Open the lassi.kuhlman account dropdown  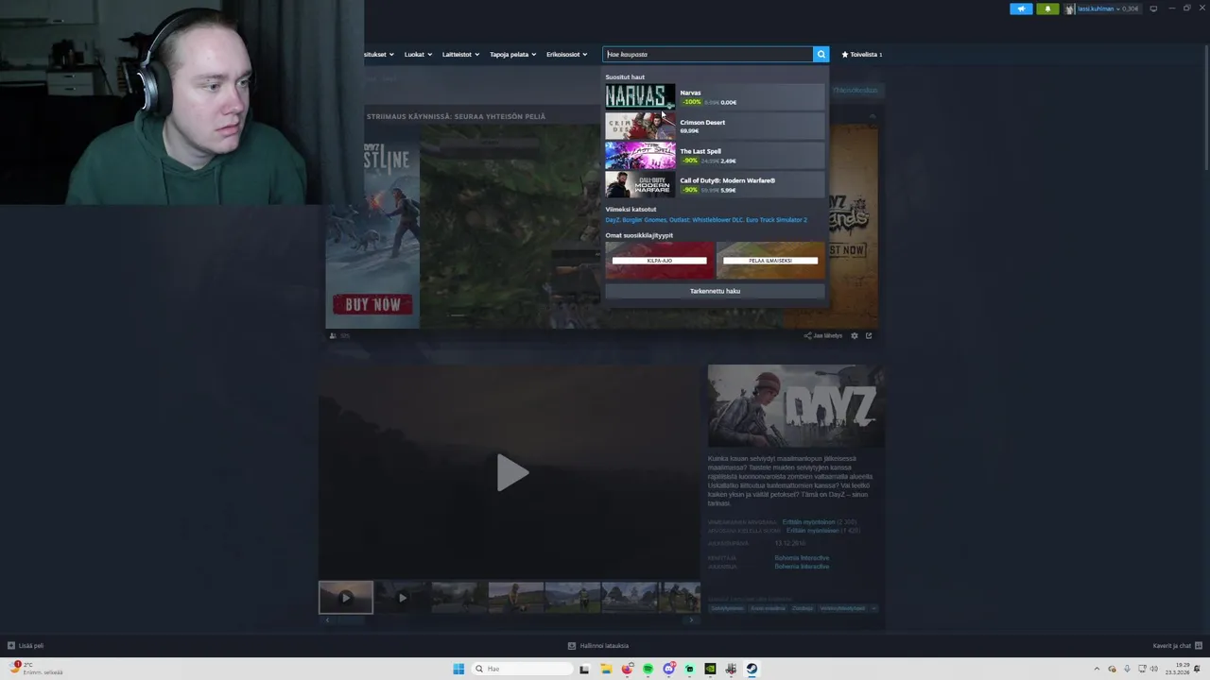pos(1104,8)
